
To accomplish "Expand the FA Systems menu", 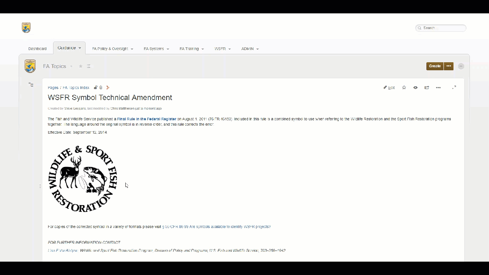I will 168,49.
